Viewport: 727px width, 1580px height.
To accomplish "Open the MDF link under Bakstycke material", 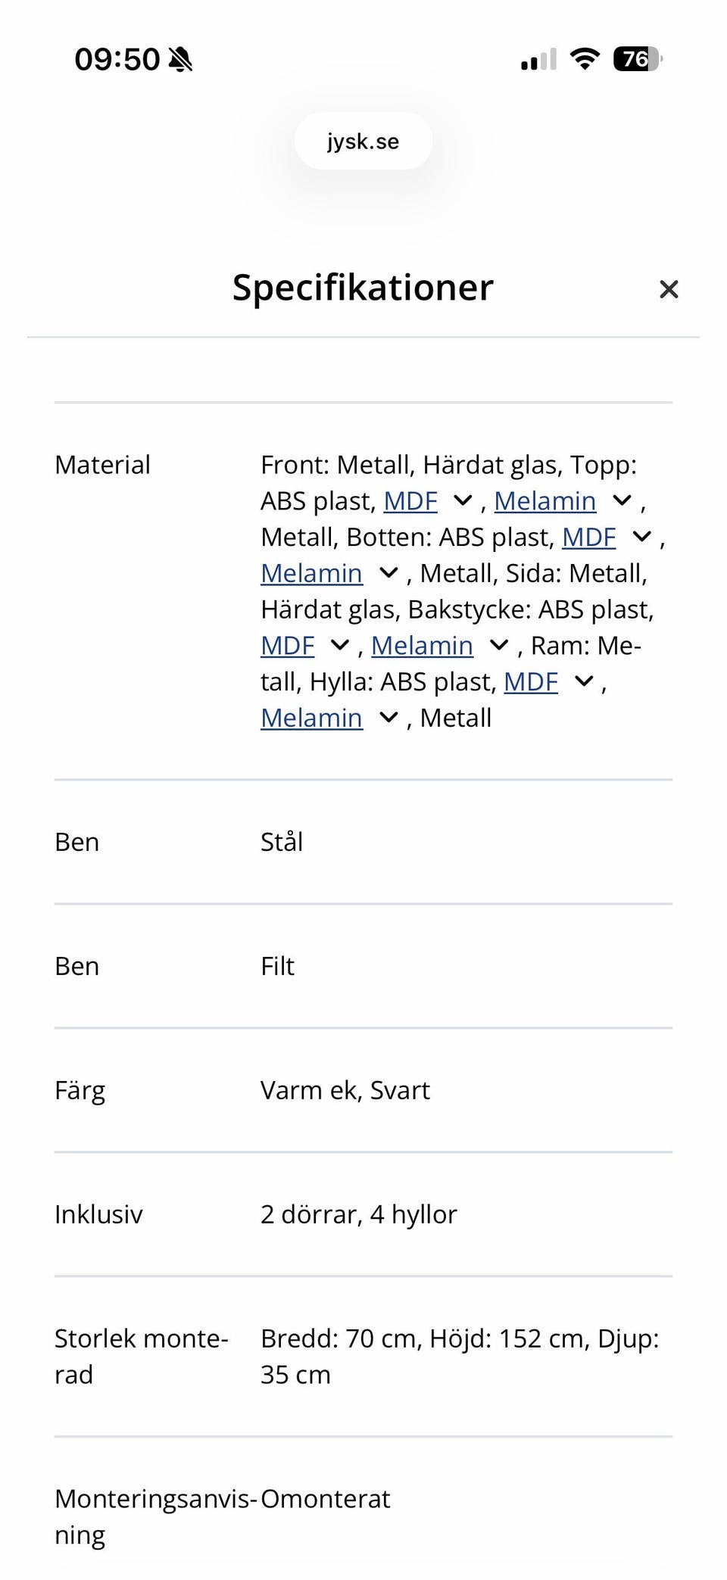I will coord(288,646).
